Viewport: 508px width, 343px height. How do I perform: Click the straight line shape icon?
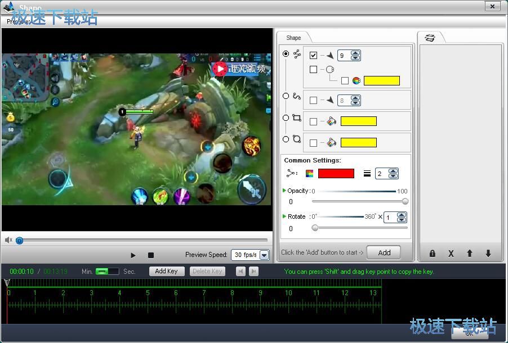297,54
